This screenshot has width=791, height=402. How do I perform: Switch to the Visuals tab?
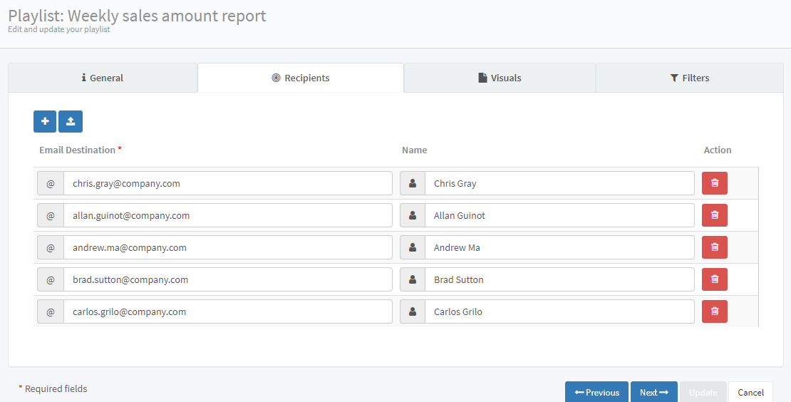[500, 78]
